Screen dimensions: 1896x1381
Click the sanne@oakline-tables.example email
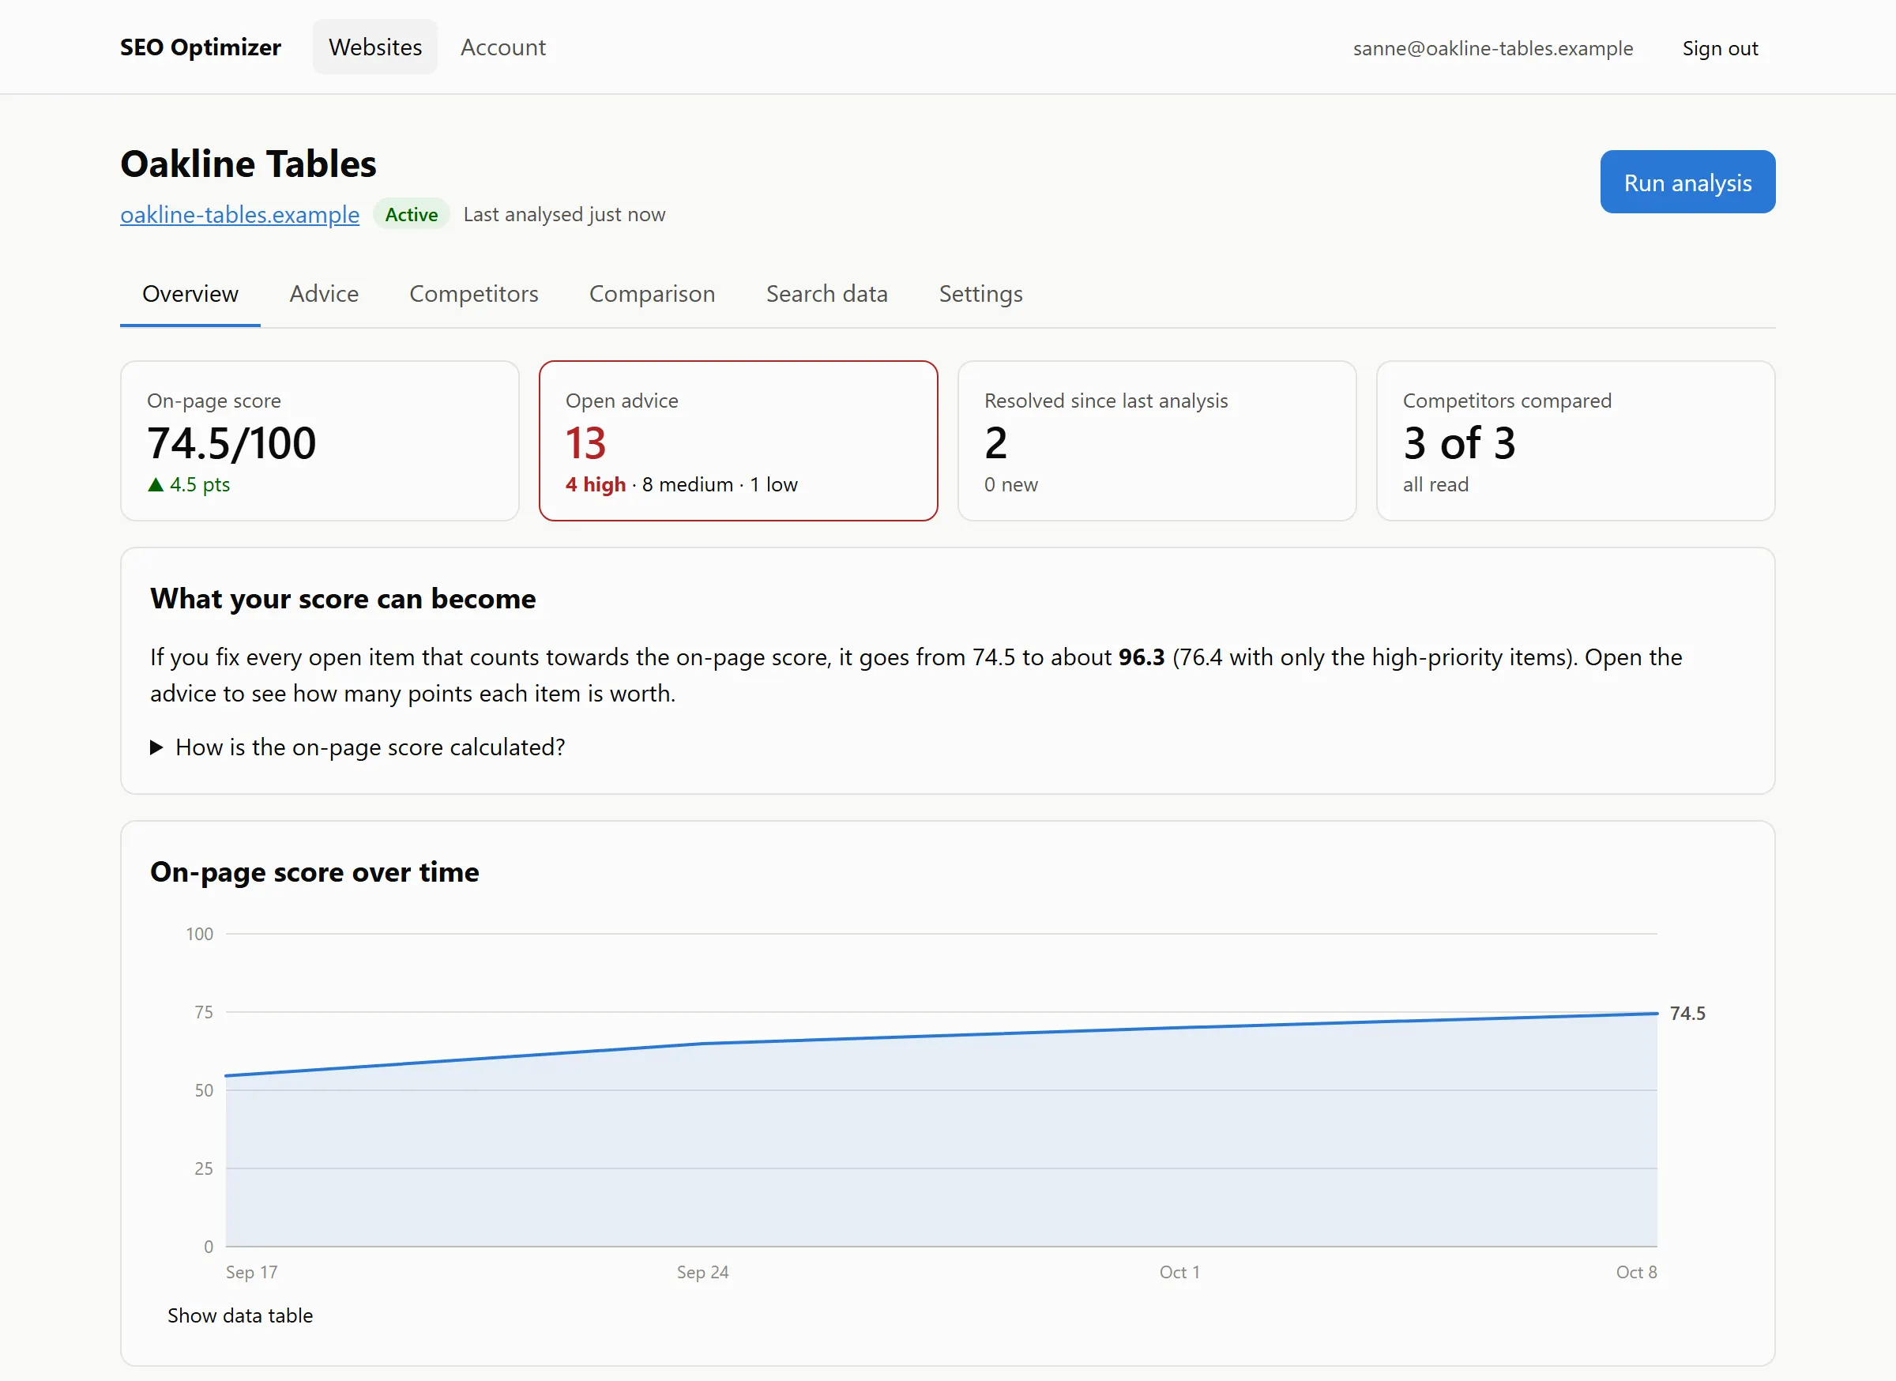coord(1492,48)
